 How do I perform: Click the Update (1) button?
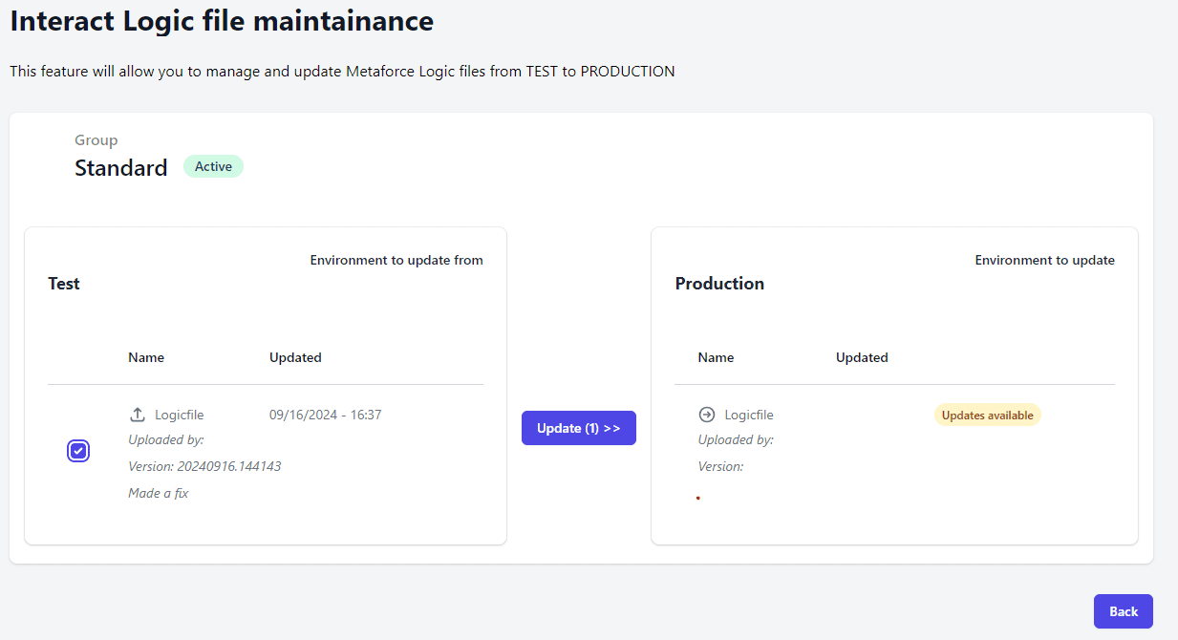pyautogui.click(x=578, y=427)
